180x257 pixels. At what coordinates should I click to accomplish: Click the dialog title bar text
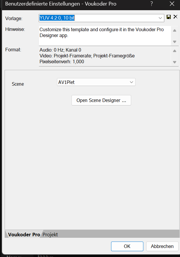tap(61, 4)
